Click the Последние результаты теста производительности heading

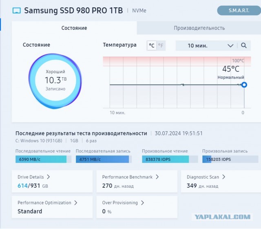[81, 133]
